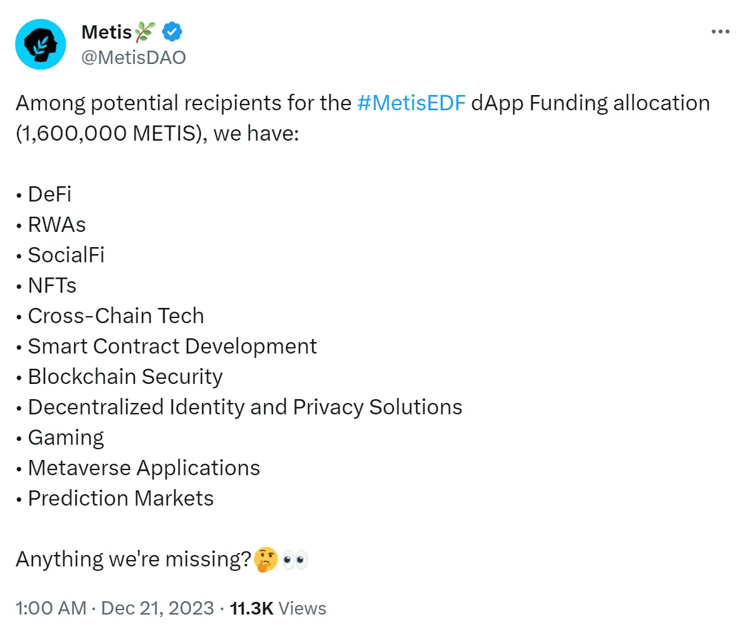The height and width of the screenshot is (638, 748).
Task: Click the Decentralized Identity and Privacy Solutions line
Action: point(245,407)
